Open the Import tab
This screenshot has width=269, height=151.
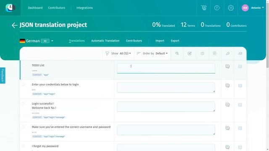(160, 41)
